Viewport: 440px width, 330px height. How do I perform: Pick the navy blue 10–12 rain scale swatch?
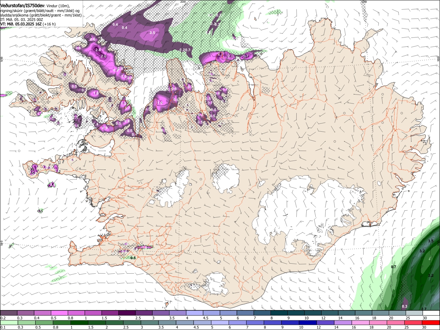pos(307,322)
